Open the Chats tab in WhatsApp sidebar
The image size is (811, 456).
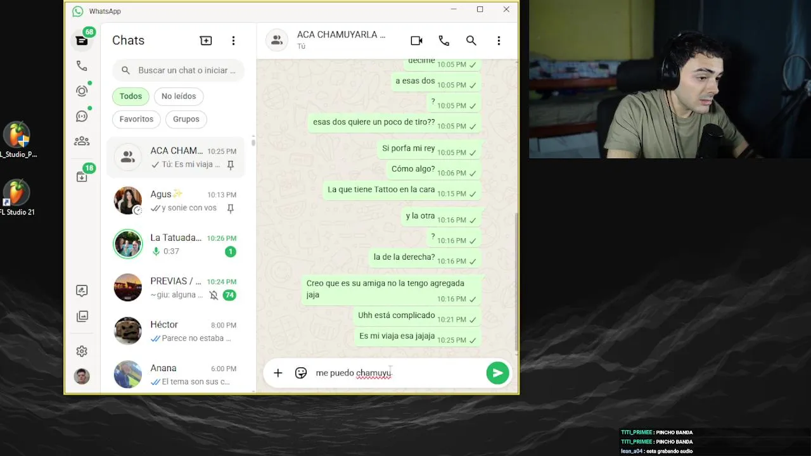(82, 41)
